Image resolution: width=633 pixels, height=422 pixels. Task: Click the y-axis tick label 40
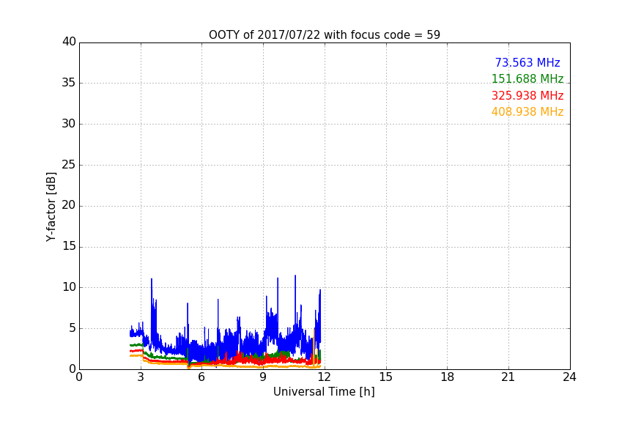coord(69,42)
